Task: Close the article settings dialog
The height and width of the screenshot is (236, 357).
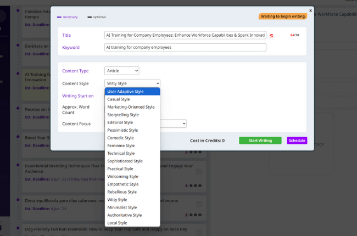Action: (x=310, y=10)
